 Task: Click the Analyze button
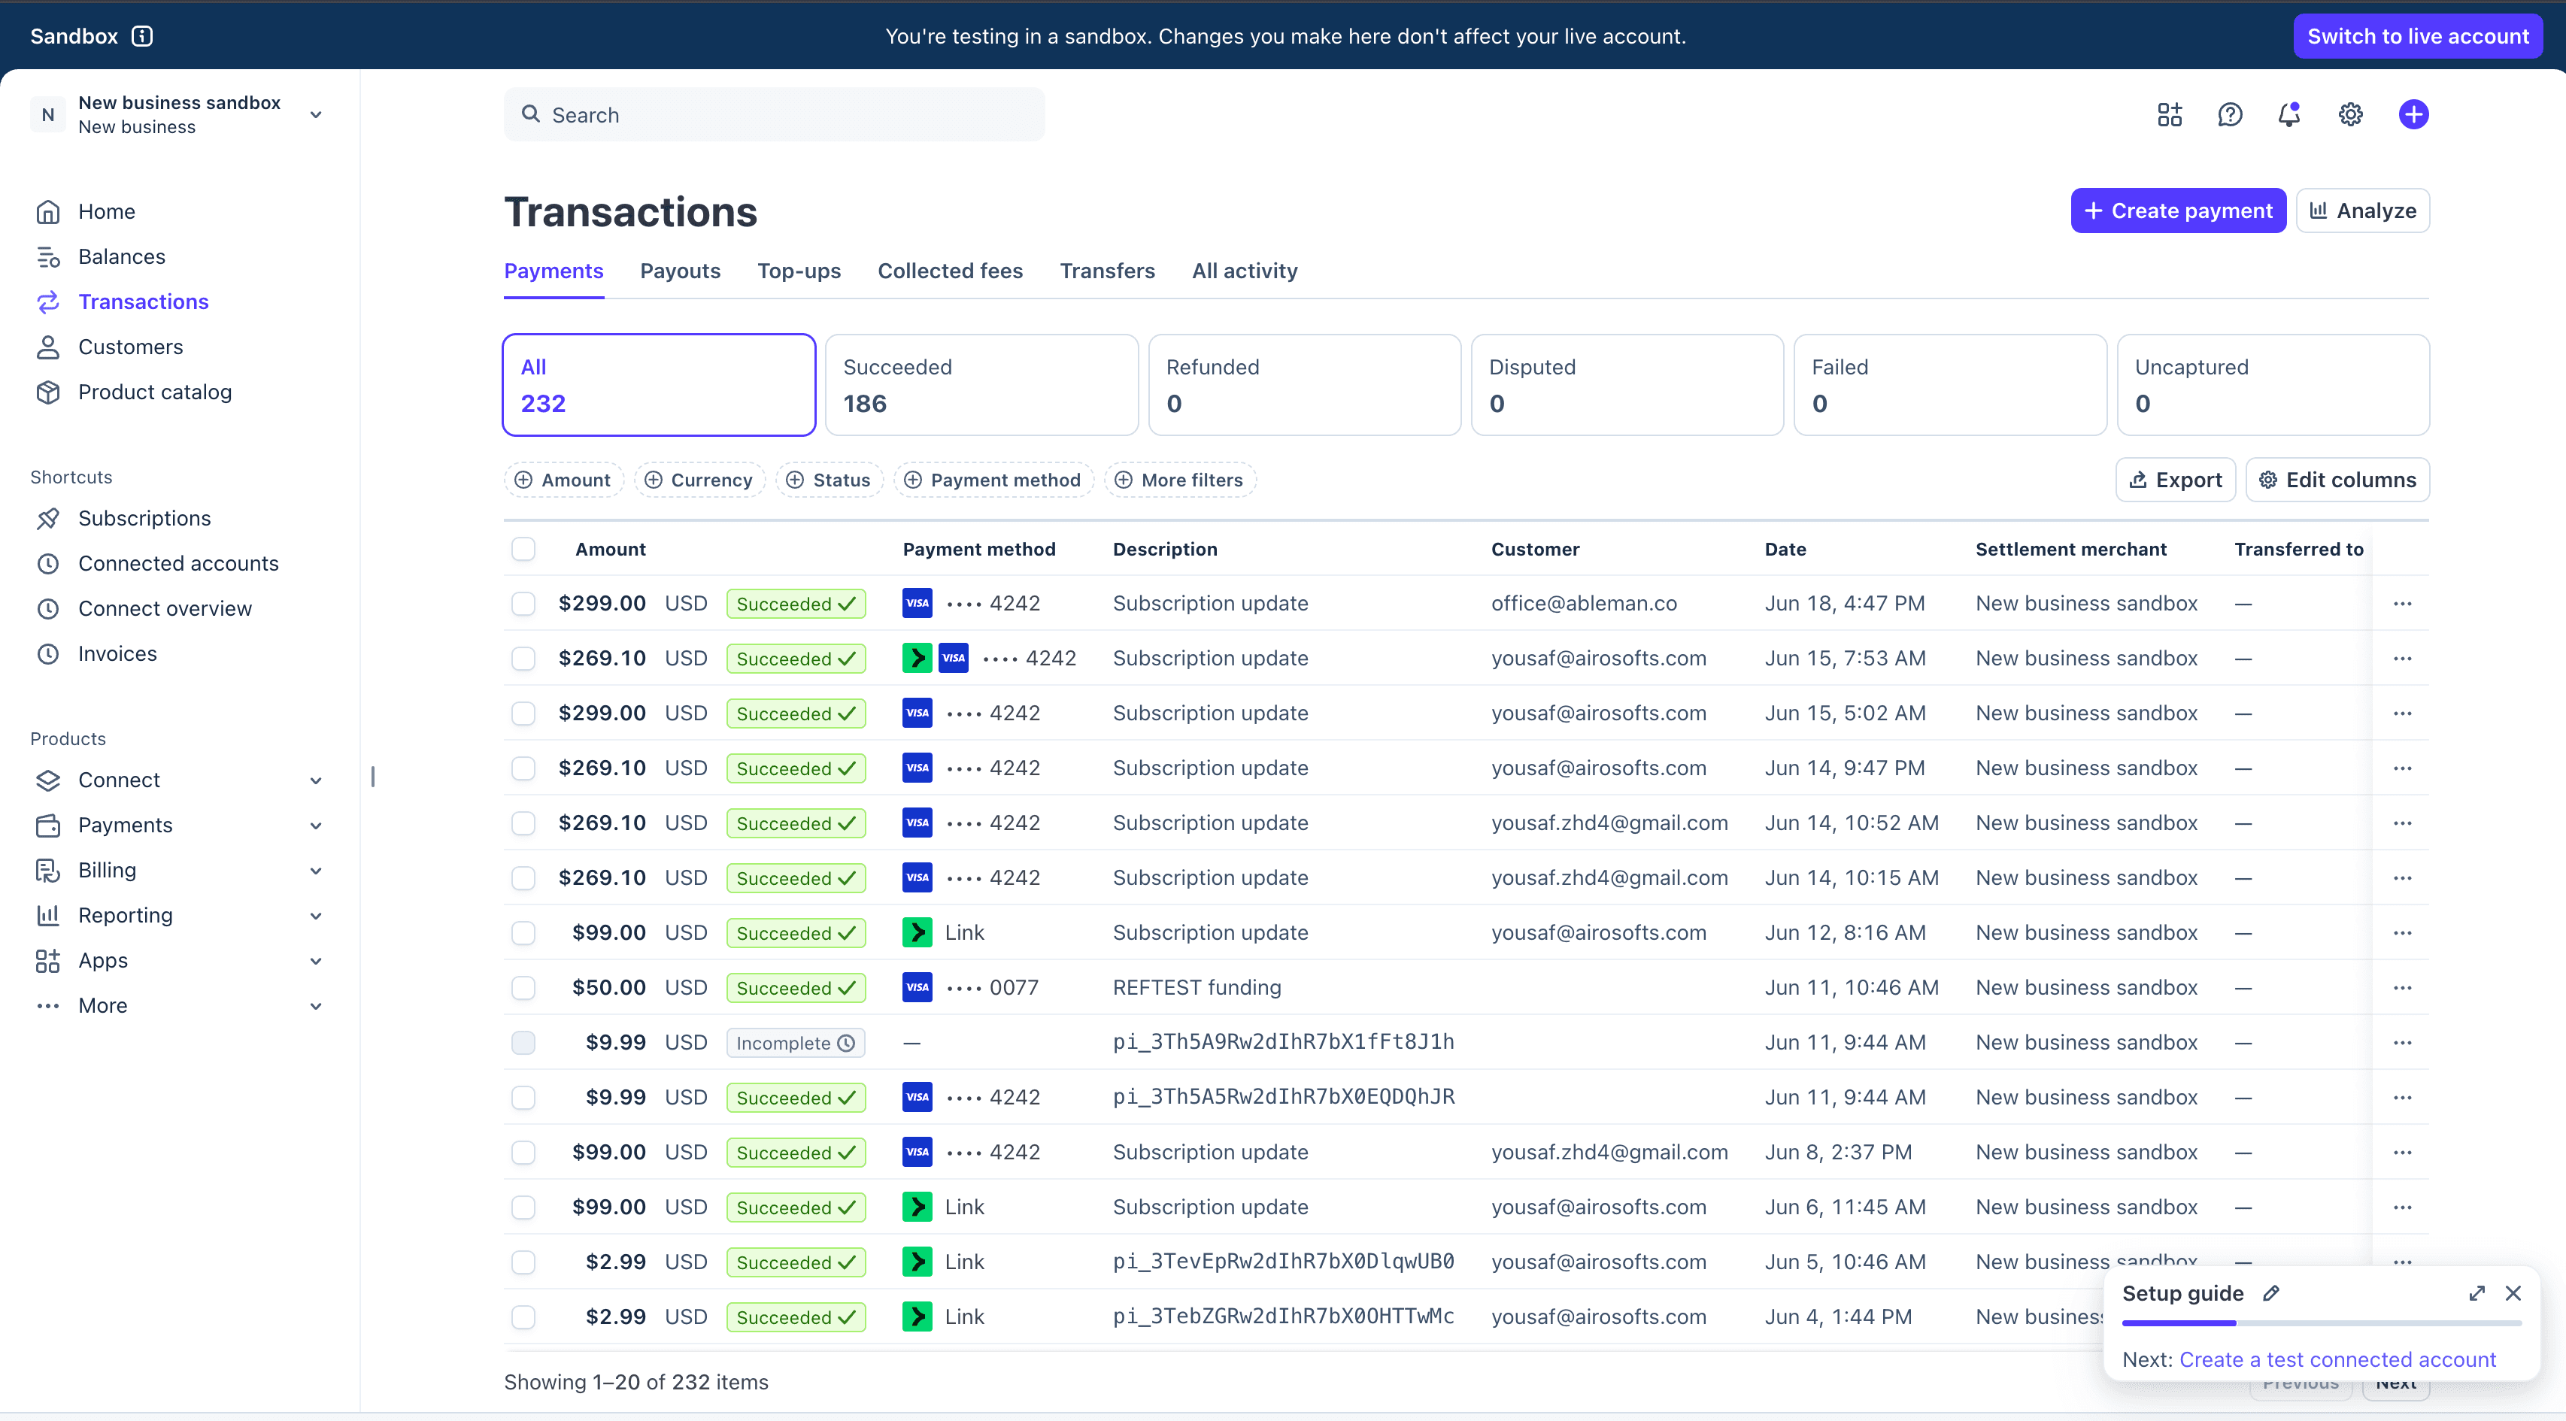coord(2363,211)
